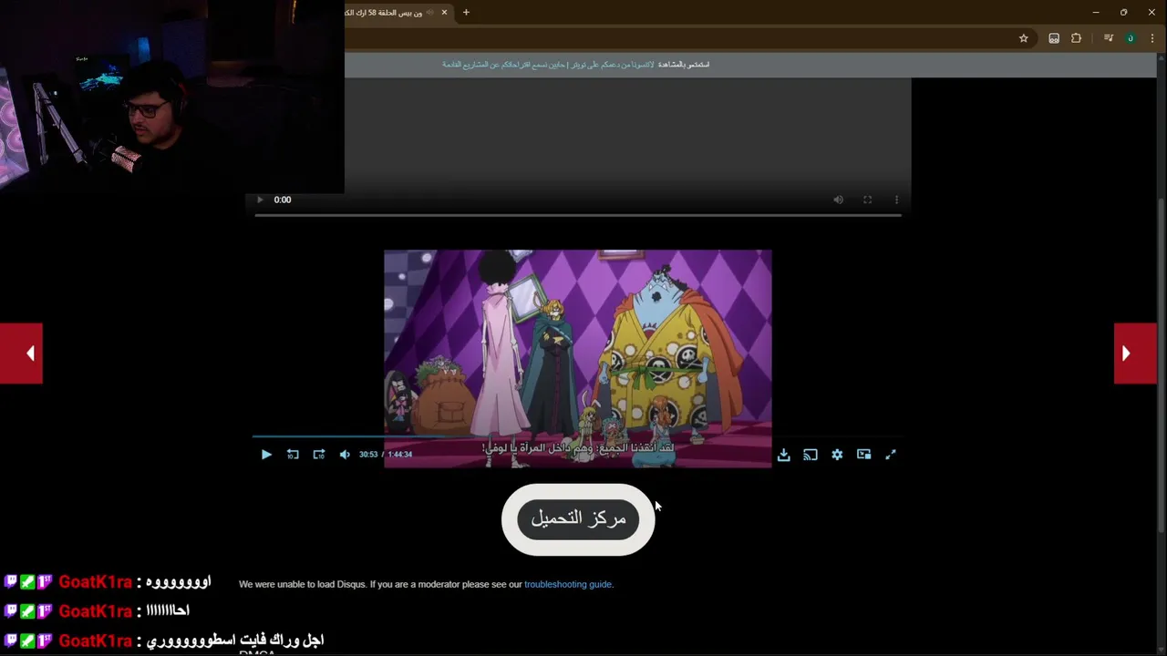The image size is (1167, 656).
Task: Open the browser extensions puzzle icon
Action: 1076,38
